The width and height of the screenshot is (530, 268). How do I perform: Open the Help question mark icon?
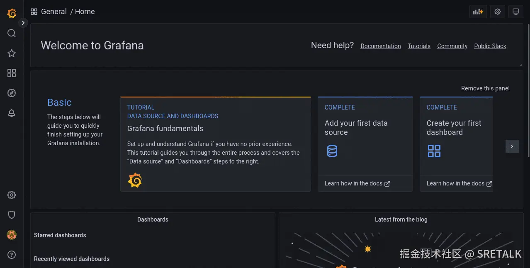pos(12,255)
